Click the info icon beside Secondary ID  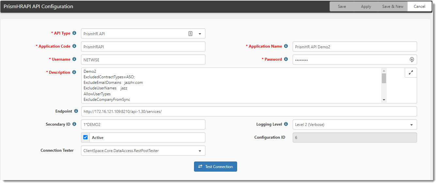74,124
